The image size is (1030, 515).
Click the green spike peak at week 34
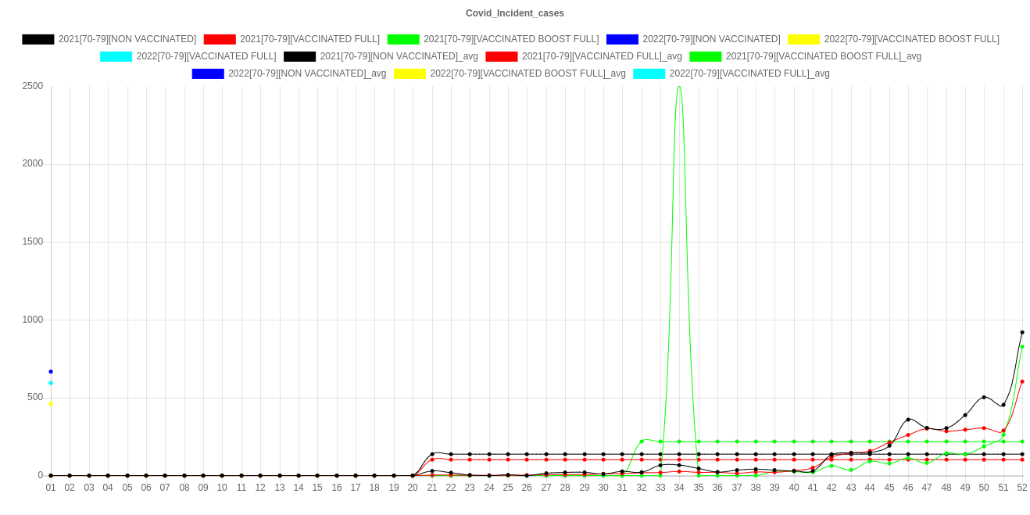(678, 86)
